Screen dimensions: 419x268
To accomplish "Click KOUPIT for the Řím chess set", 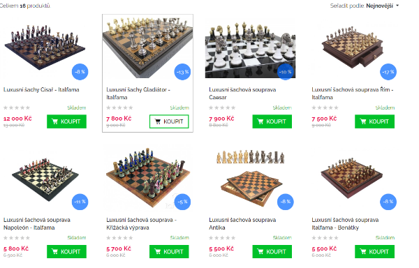I will tap(374, 121).
